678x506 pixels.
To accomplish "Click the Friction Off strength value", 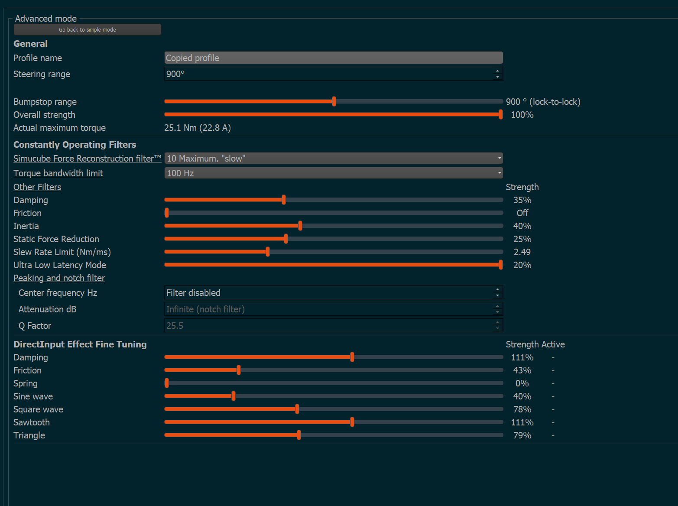I will click(x=522, y=213).
